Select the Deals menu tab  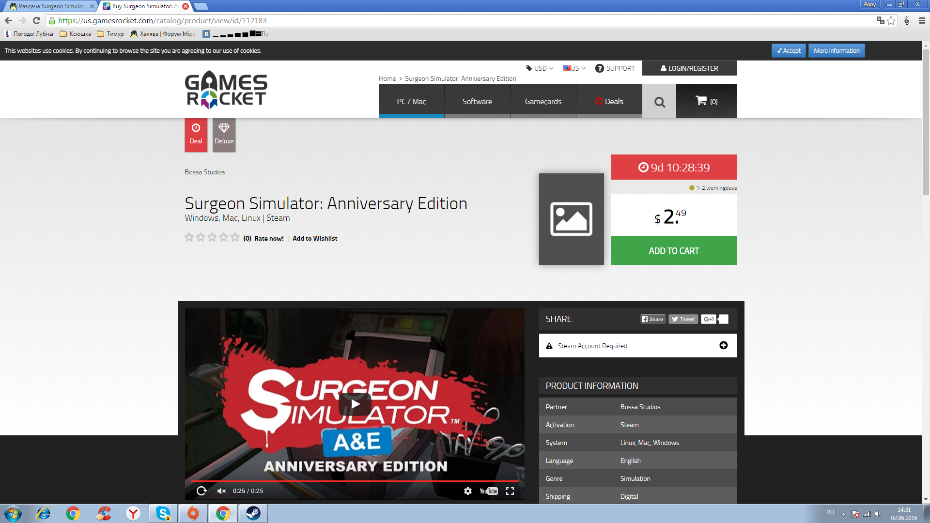click(x=609, y=101)
